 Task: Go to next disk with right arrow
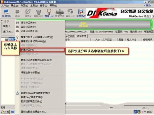[x=8, y=21]
